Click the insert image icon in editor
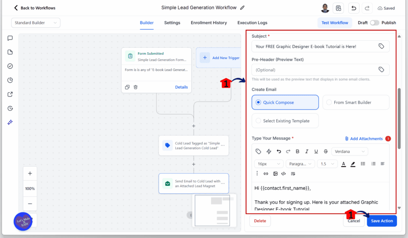408x238 pixels. (x=275, y=174)
